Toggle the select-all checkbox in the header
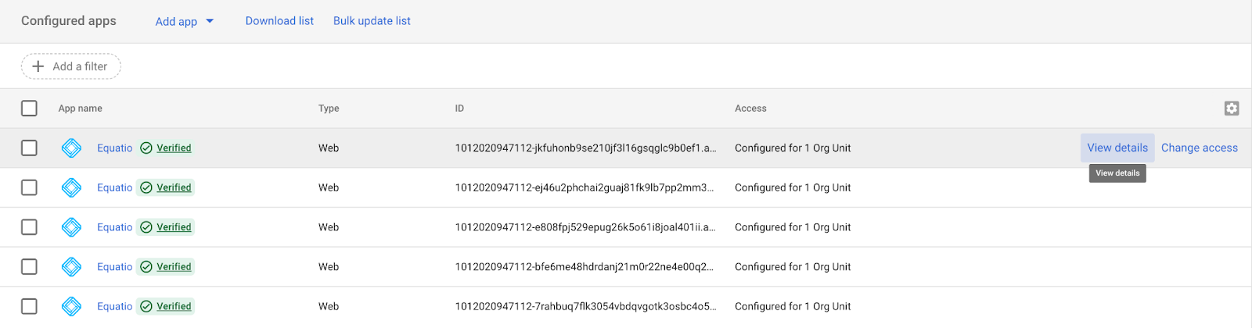Viewport: 1252px width, 328px height. pyautogui.click(x=29, y=109)
